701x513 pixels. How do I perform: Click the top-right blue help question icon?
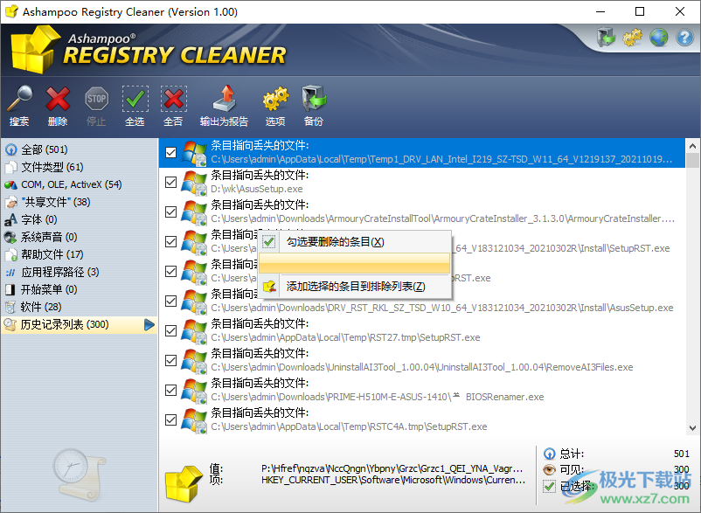[x=684, y=38]
